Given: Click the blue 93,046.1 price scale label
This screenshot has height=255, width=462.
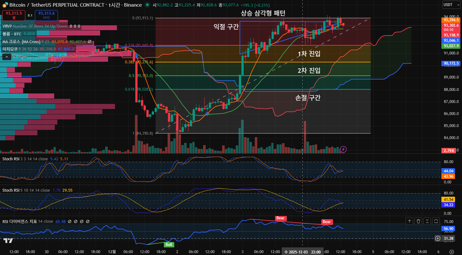Looking at the screenshot, I should click(451, 41).
